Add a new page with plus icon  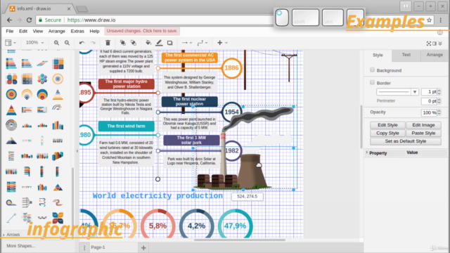[143, 247]
